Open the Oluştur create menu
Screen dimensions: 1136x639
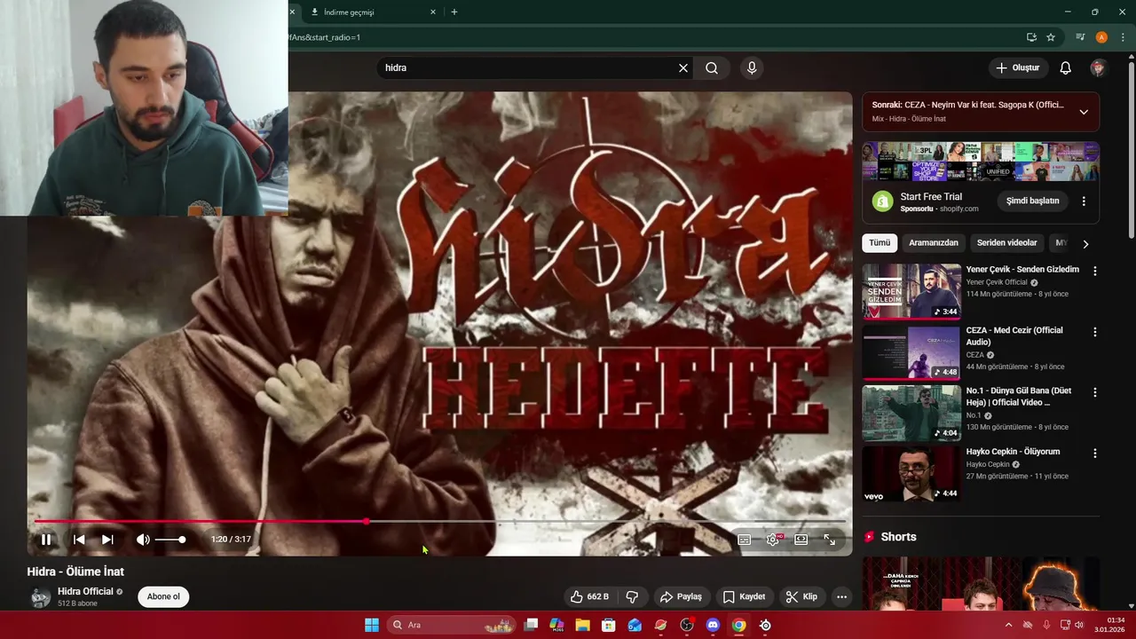point(1017,67)
